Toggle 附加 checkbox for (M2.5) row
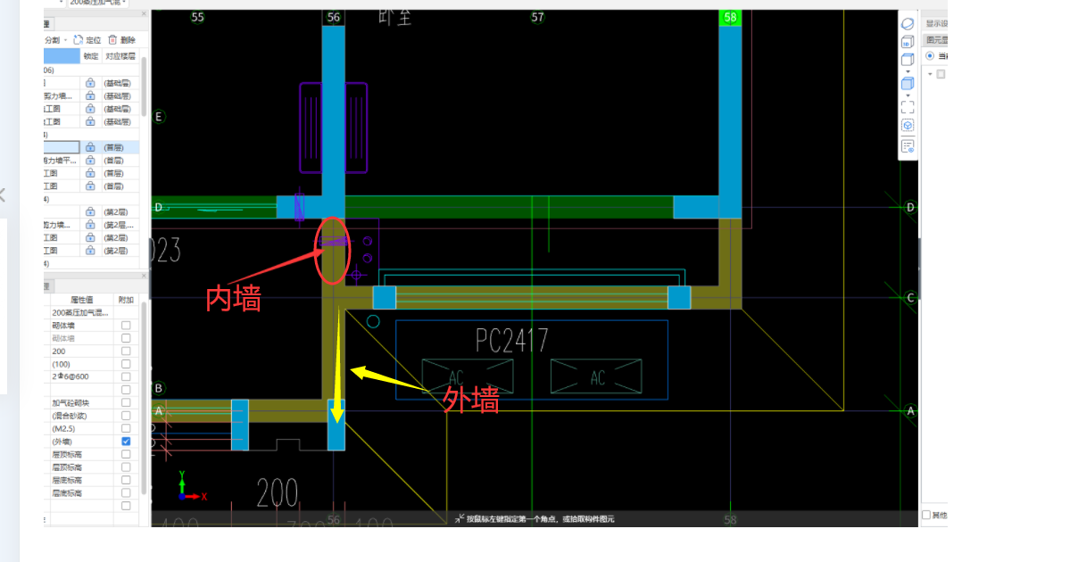 126,428
